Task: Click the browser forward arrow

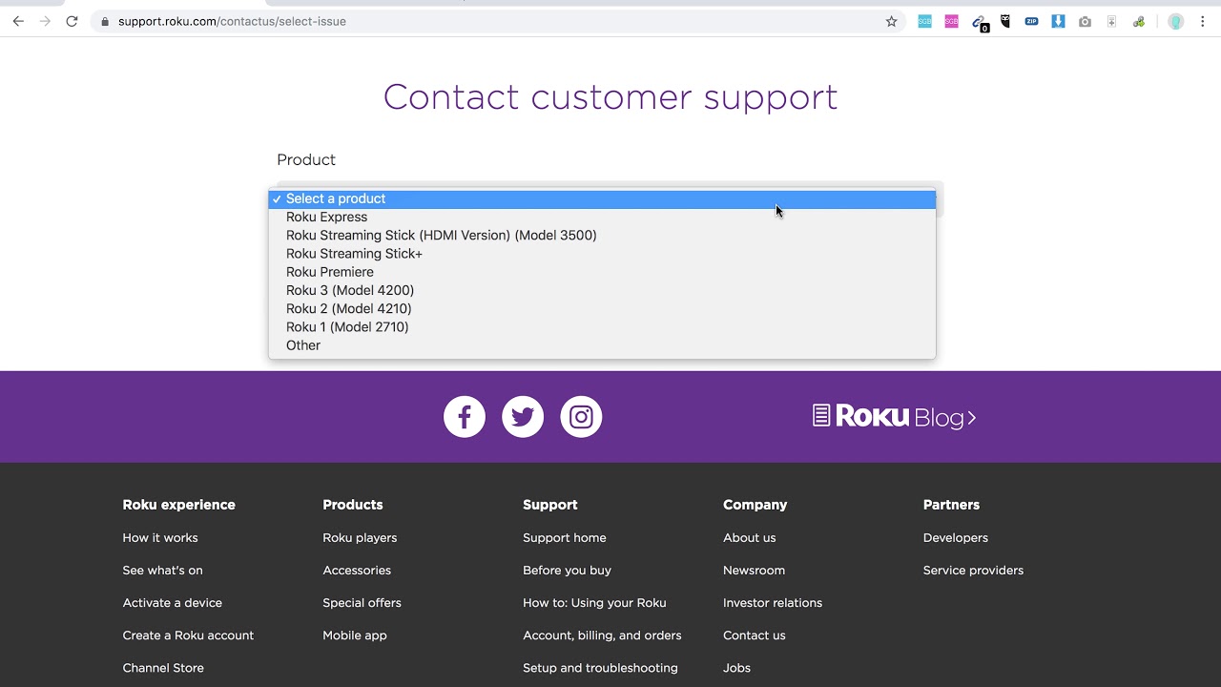Action: click(x=45, y=21)
